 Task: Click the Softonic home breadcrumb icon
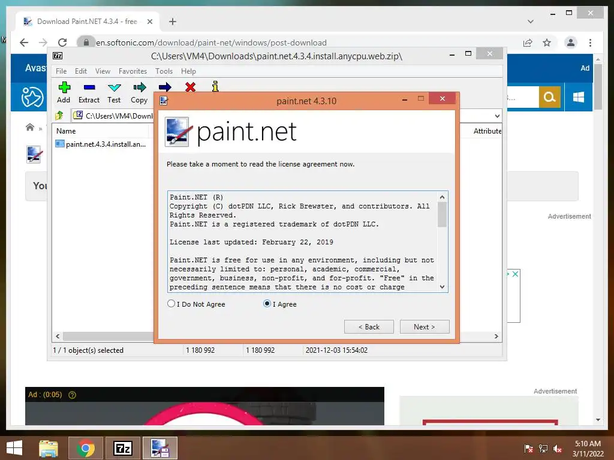(30, 127)
